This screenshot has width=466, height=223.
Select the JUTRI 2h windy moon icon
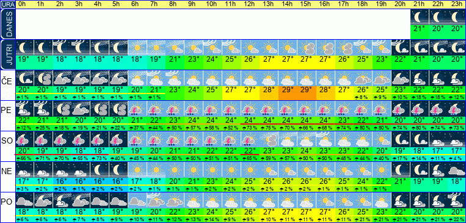(x=62, y=48)
